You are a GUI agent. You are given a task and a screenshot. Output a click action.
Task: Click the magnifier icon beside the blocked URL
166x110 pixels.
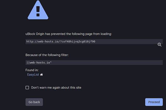160,45
